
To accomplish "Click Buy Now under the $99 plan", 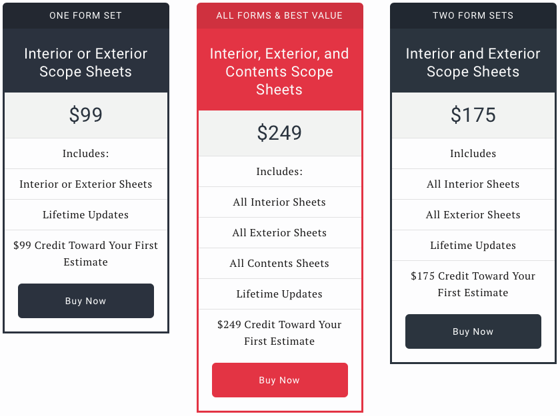I will [86, 301].
